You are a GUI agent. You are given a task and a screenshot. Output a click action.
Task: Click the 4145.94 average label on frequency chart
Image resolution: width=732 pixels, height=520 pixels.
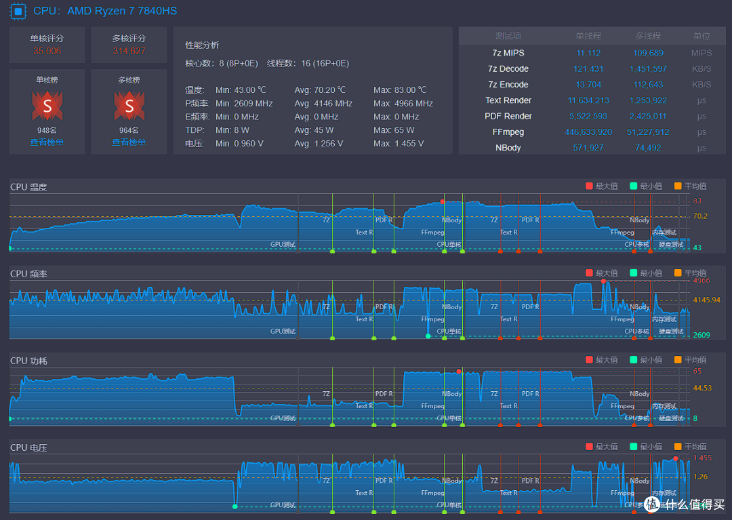(706, 300)
